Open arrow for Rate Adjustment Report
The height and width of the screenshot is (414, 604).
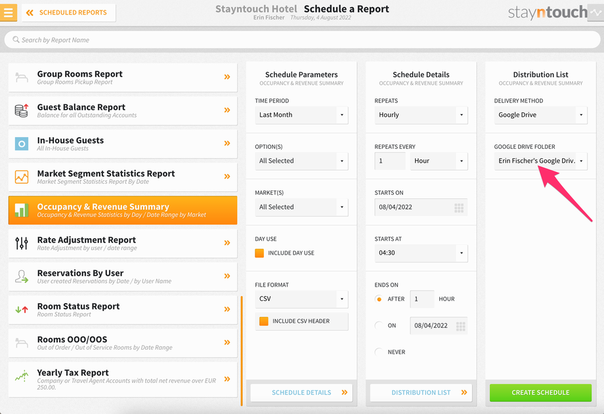(227, 243)
